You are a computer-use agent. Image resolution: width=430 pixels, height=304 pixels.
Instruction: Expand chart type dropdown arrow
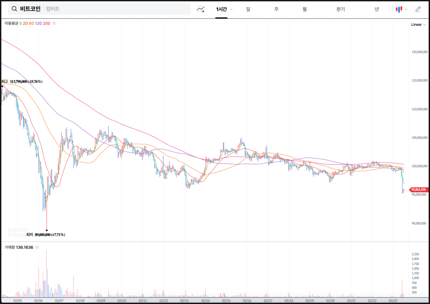(406, 9)
